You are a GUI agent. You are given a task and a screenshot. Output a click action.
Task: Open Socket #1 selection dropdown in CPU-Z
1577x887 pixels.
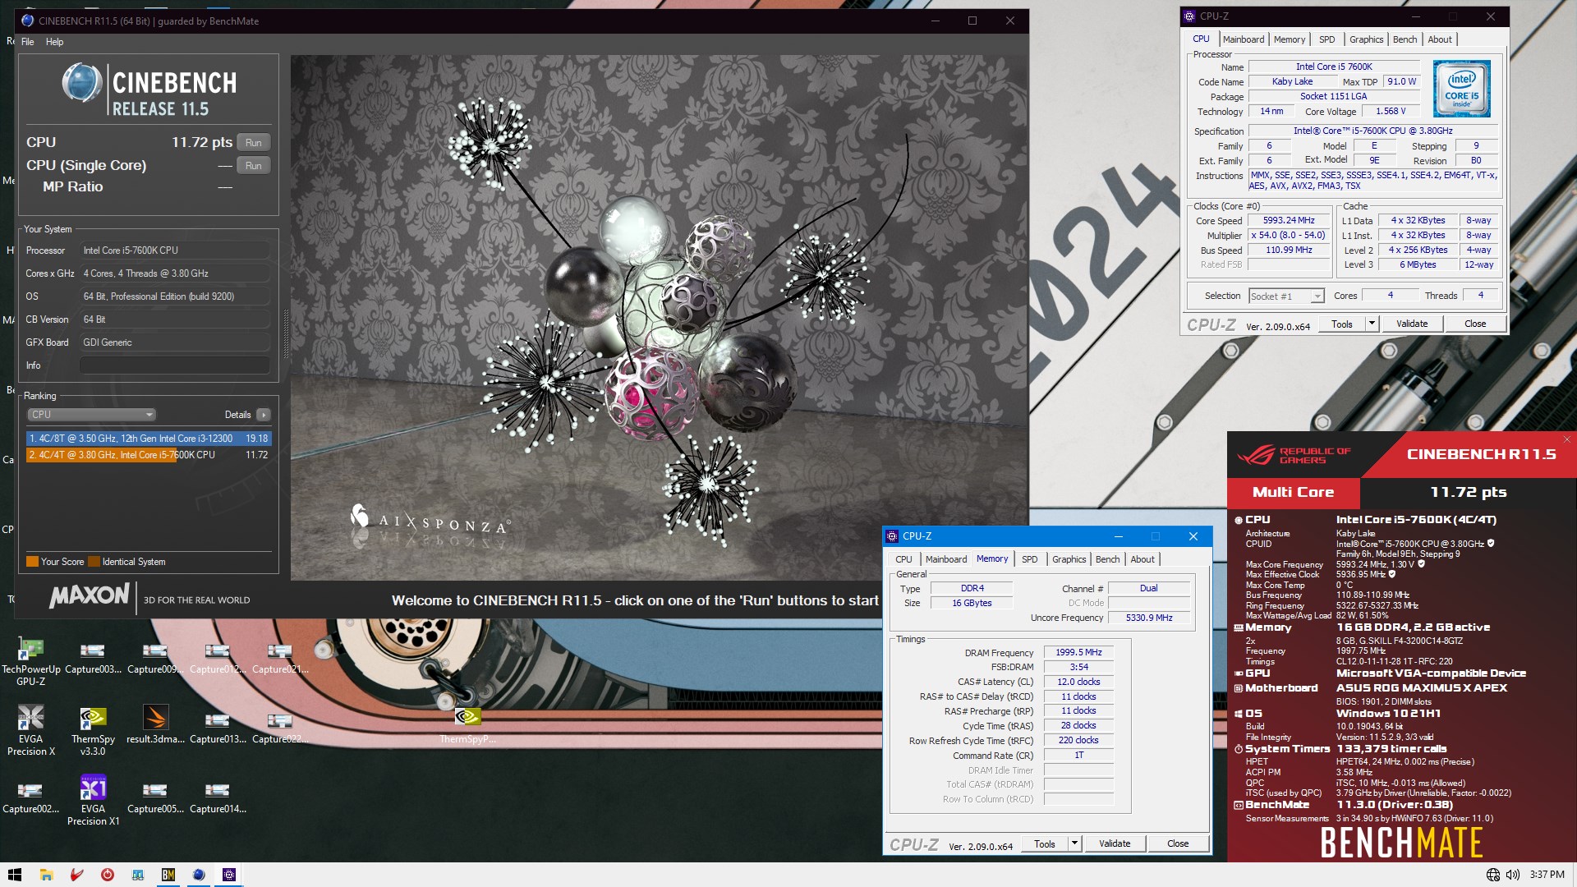(x=1286, y=296)
